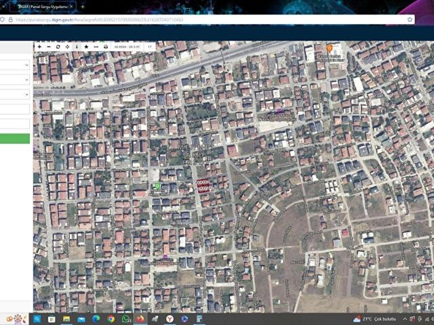Select the TKGM Parsel Sorgu tab
Viewport: 434px width, 325px height.
point(43,6)
